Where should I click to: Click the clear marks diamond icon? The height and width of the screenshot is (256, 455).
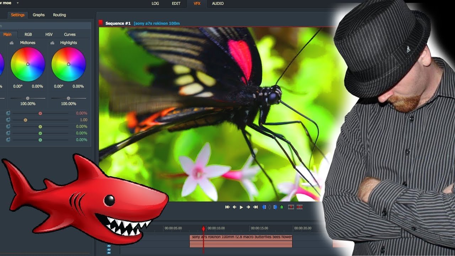269,207
